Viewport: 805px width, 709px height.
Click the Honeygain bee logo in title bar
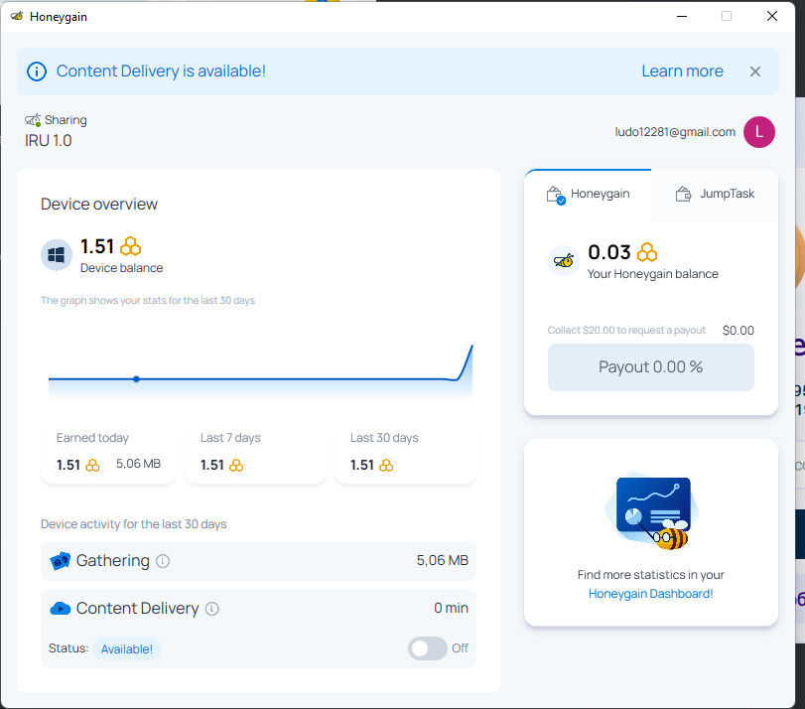coord(17,16)
